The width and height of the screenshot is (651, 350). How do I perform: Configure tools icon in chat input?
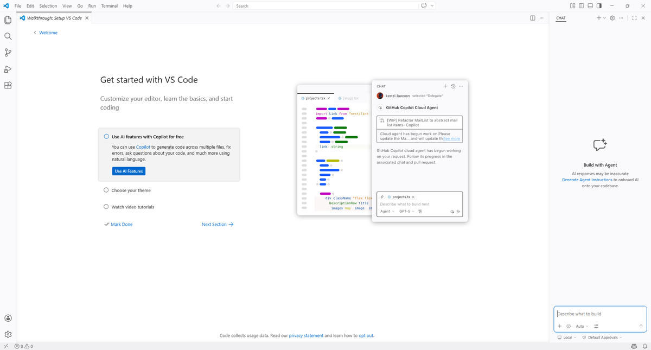[596, 326]
